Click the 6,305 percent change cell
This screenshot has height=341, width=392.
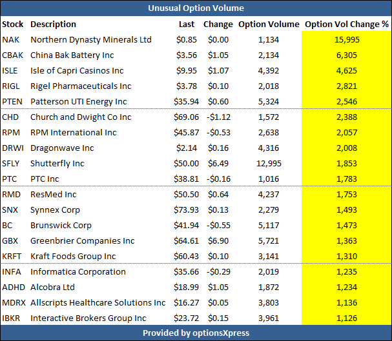tap(347, 55)
